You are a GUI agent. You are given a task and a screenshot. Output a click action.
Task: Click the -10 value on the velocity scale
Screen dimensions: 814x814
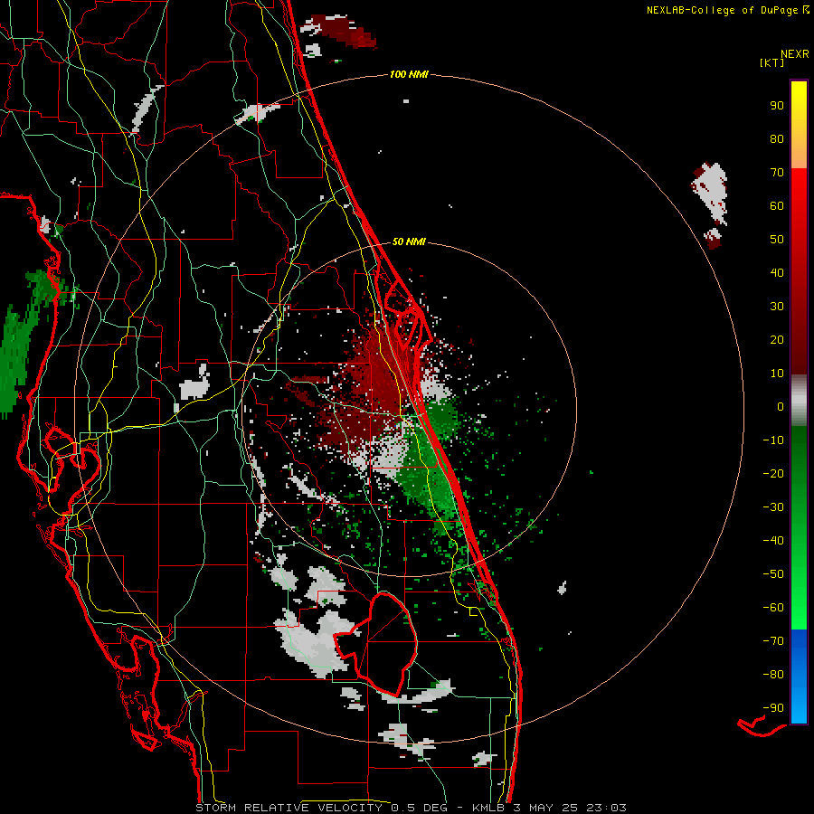point(773,440)
